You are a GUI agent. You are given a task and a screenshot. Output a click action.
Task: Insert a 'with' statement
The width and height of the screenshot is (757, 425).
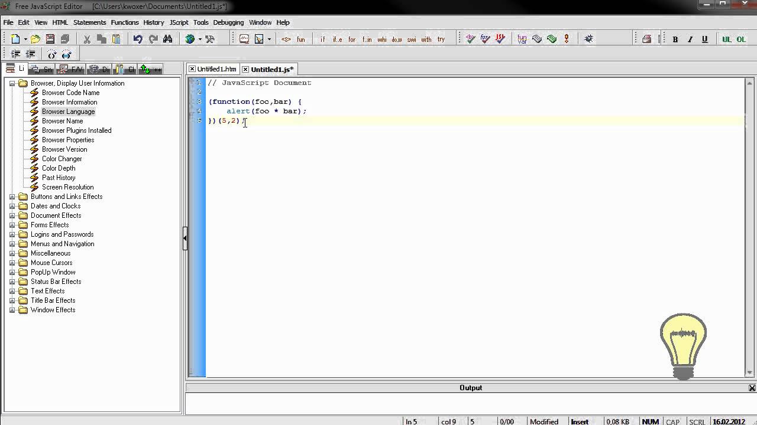(x=426, y=40)
